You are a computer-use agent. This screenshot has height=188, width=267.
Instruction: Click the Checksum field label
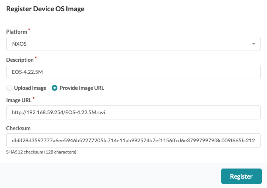(x=18, y=128)
